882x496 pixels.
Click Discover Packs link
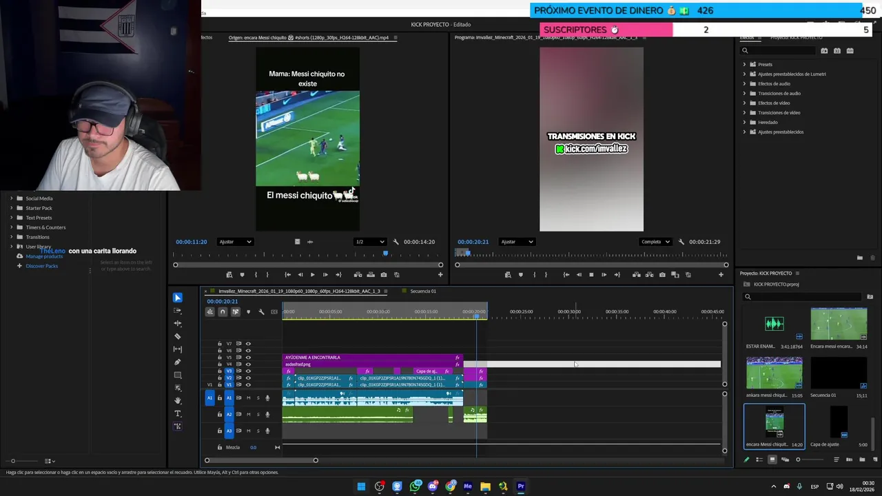pyautogui.click(x=41, y=266)
